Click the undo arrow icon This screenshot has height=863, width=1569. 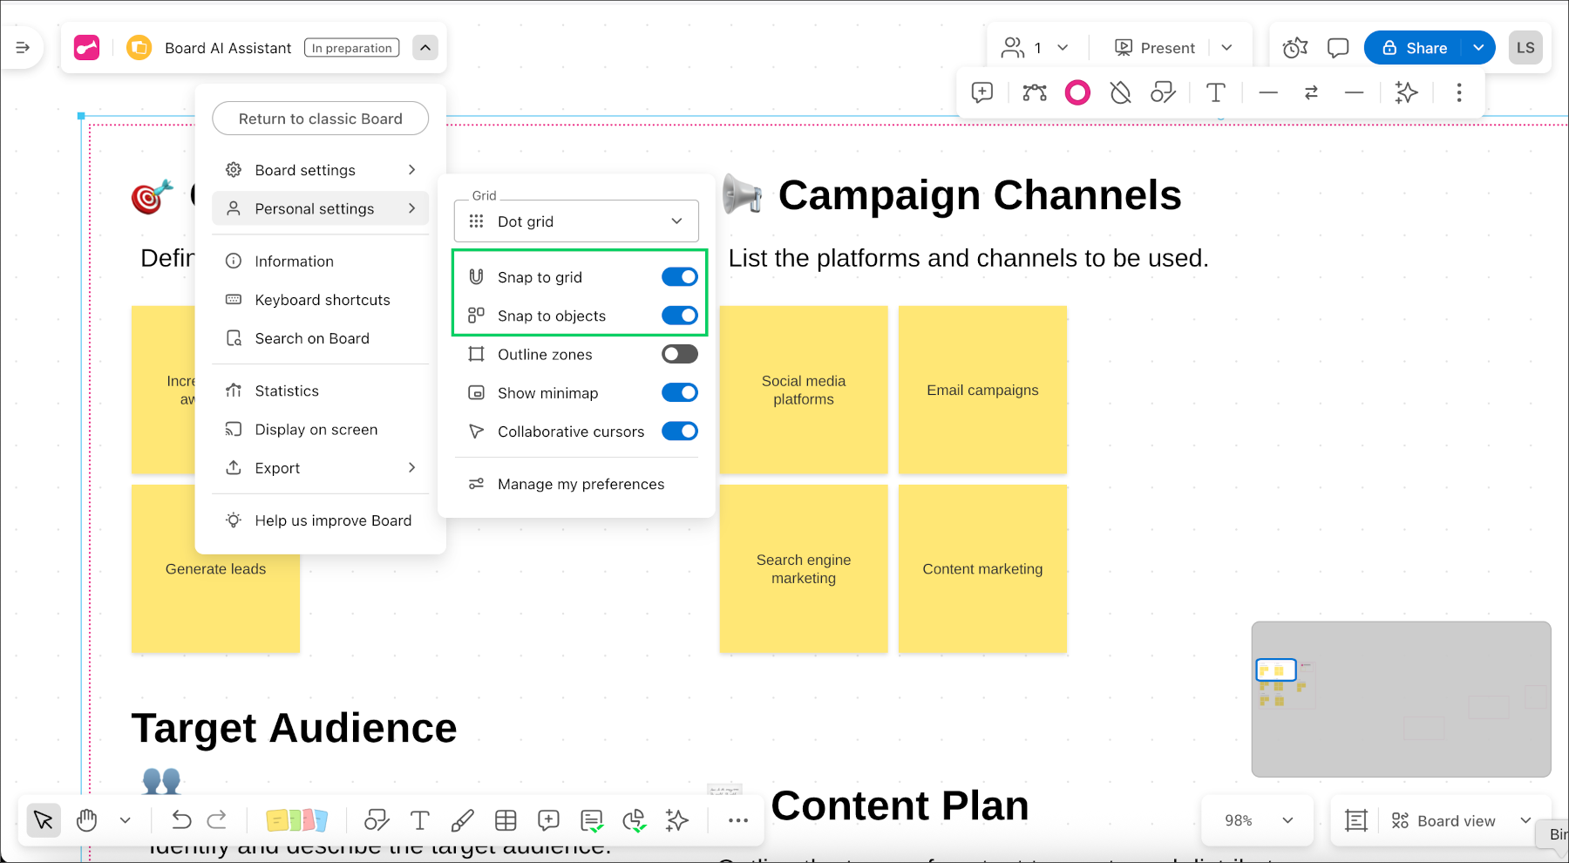(181, 820)
